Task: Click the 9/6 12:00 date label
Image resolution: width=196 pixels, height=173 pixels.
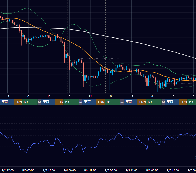Action: pos(173,170)
